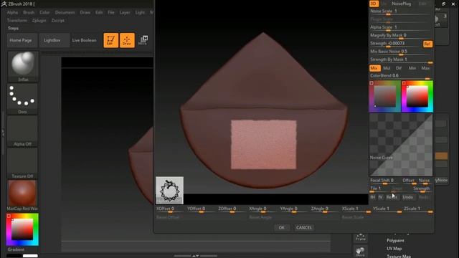Select the Inflat brush thumbnail
Image resolution: width=459 pixels, height=258 pixels.
tap(23, 67)
